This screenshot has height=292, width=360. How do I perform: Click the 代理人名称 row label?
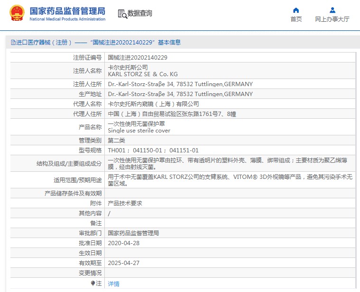pos(87,104)
